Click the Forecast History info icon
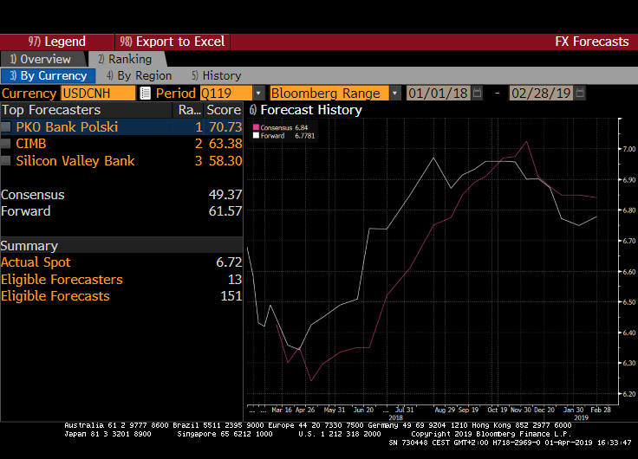The height and width of the screenshot is (459, 638). (253, 110)
